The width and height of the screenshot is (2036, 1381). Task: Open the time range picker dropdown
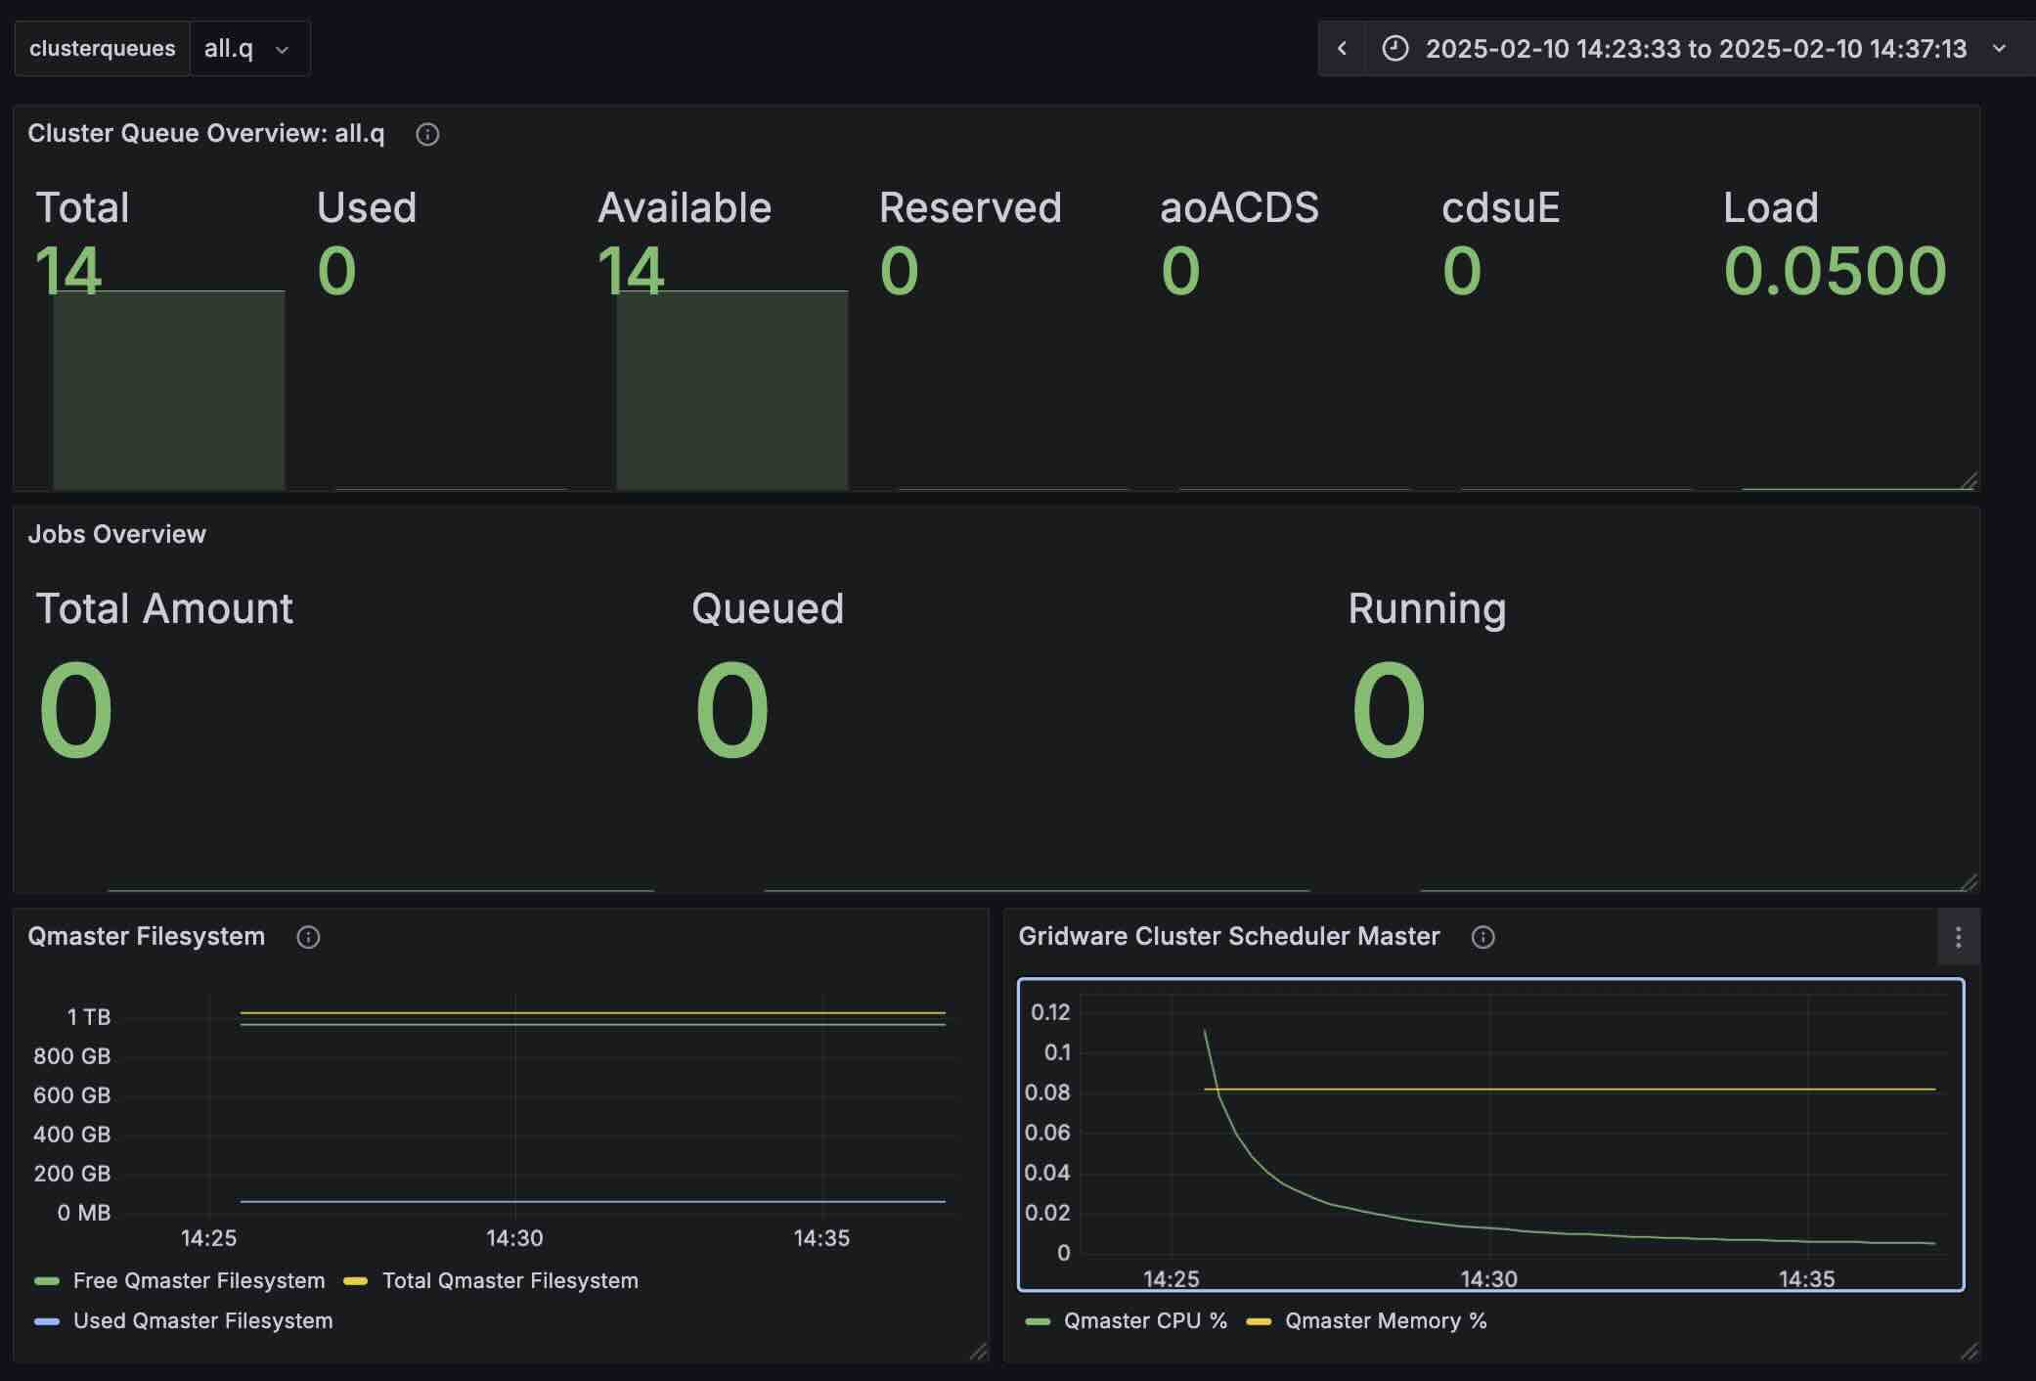(1695, 49)
